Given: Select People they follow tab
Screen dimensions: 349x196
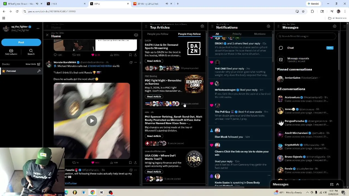Looking at the screenshot, I should pyautogui.click(x=189, y=34).
